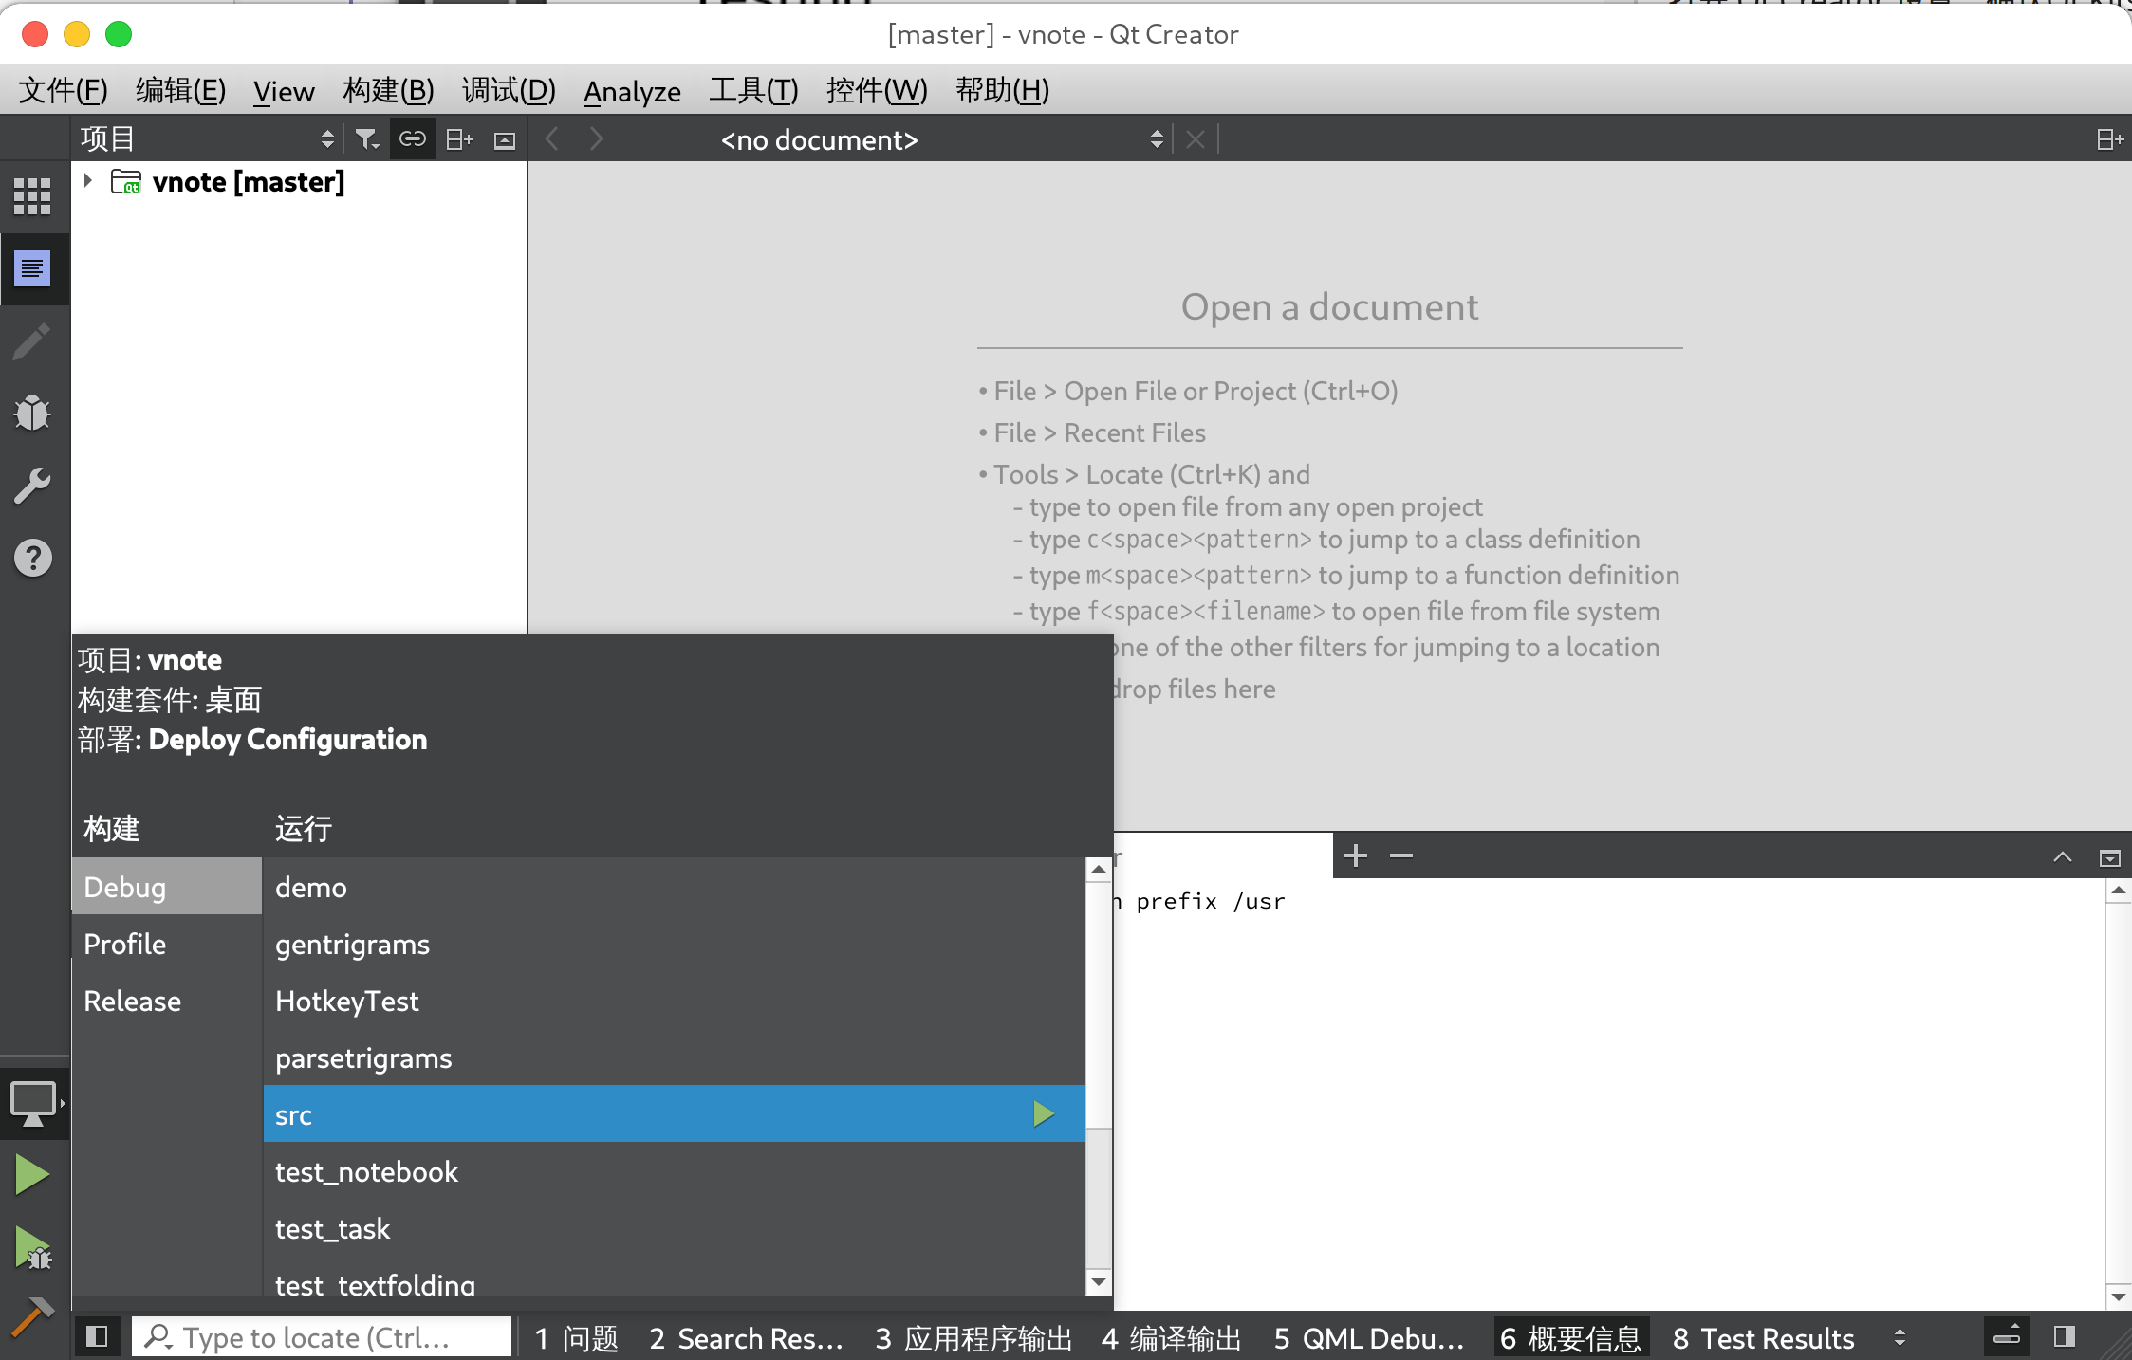Click run list scrollbar up arrow
This screenshot has height=1360, width=2132.
pos(1099,869)
